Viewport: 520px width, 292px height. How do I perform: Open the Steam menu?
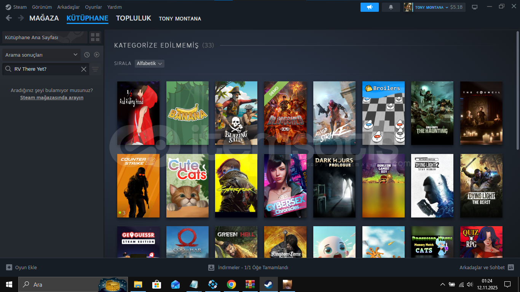click(20, 7)
